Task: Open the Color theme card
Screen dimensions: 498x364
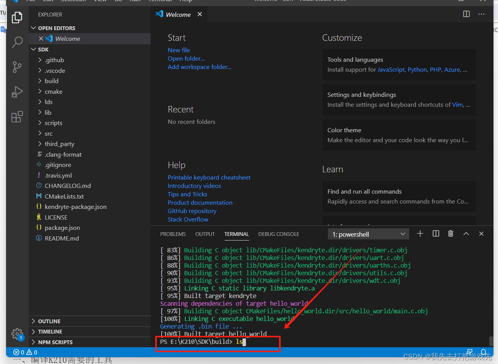Action: click(399, 135)
